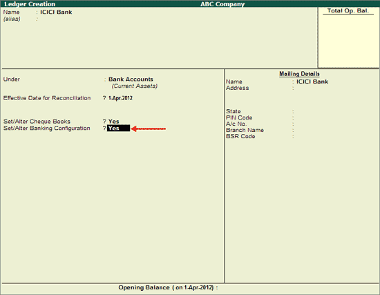The width and height of the screenshot is (380, 295).
Task: Select the BSR Code field
Action: coord(334,137)
